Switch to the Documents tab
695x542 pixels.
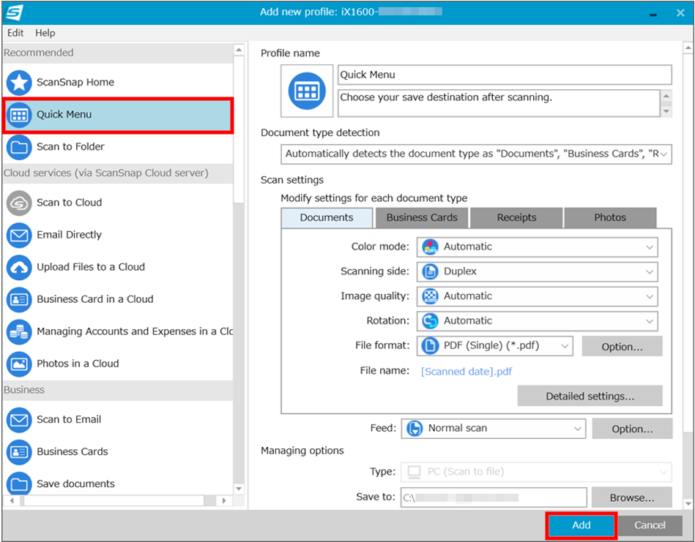pyautogui.click(x=327, y=218)
